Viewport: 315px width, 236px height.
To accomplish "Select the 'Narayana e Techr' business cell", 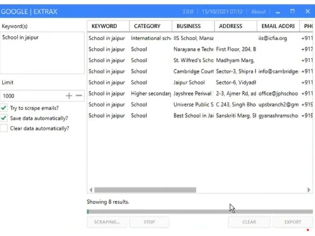I will click(193, 49).
